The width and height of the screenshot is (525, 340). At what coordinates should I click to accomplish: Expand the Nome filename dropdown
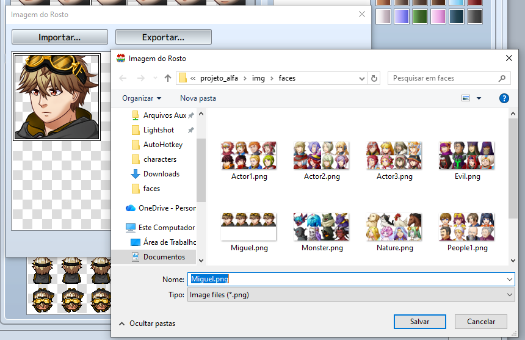tap(510, 279)
